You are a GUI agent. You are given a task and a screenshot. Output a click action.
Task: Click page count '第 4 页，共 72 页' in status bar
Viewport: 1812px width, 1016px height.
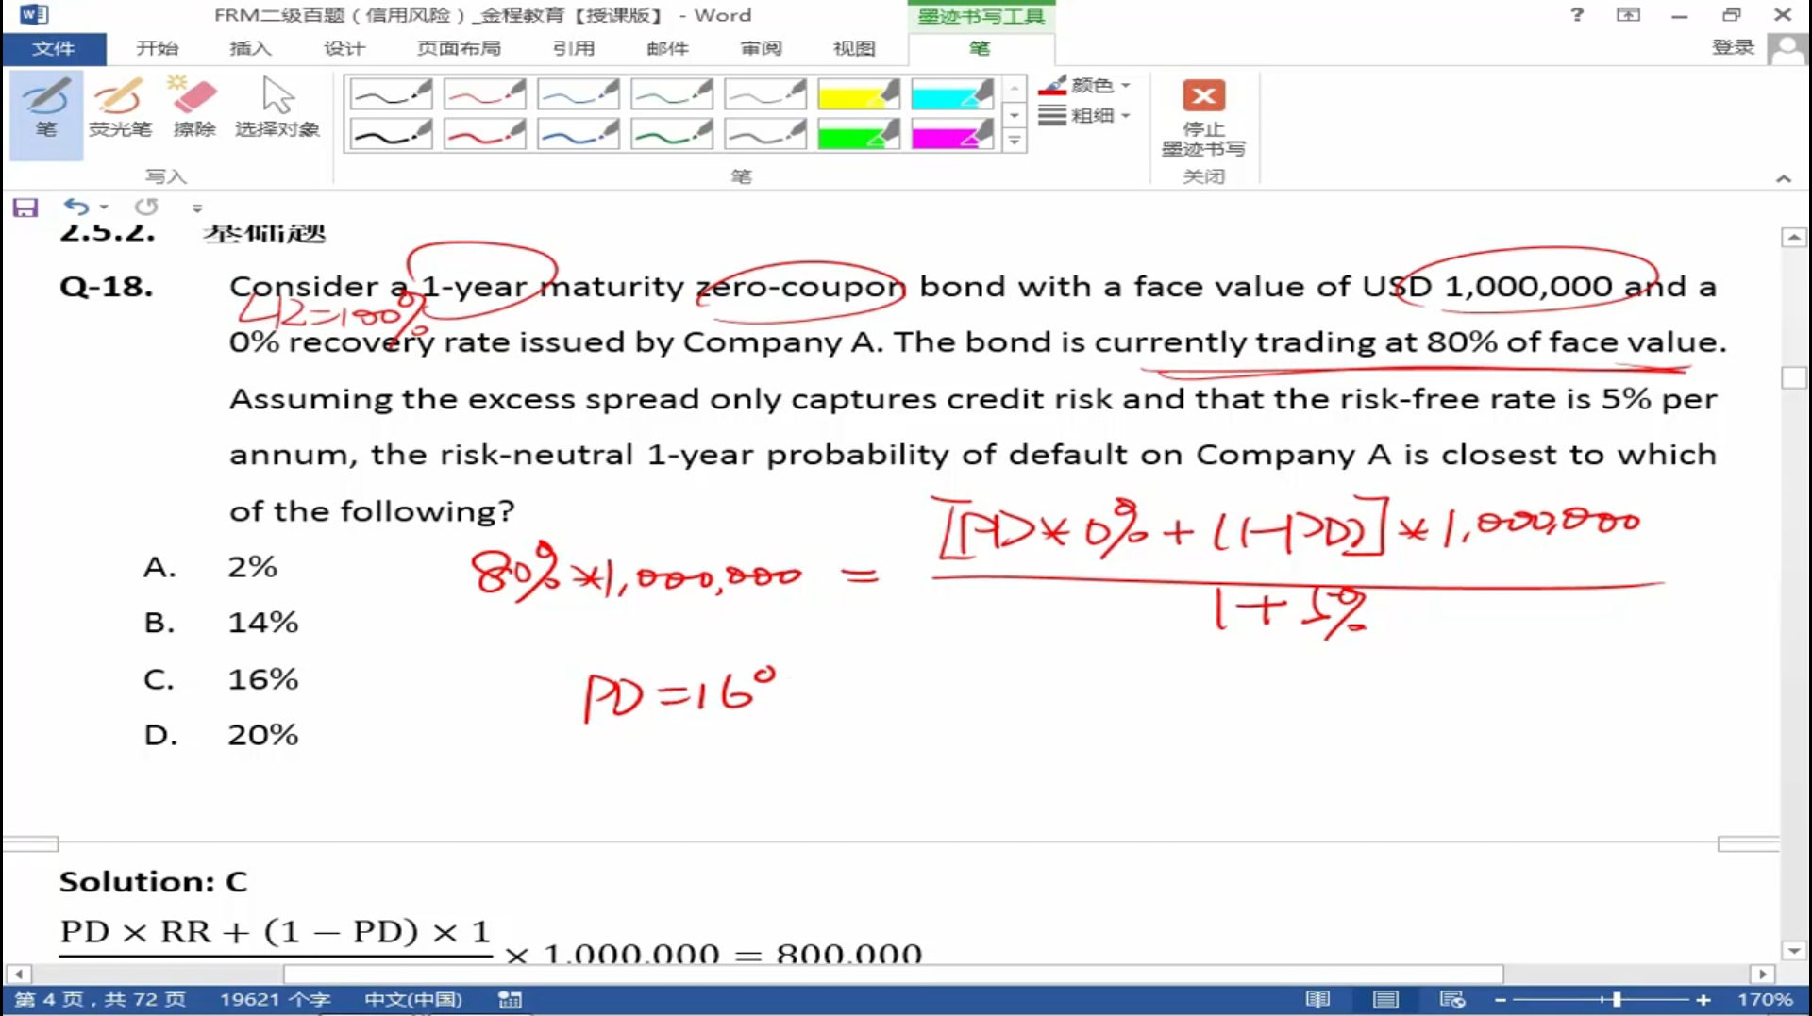[x=100, y=1000]
